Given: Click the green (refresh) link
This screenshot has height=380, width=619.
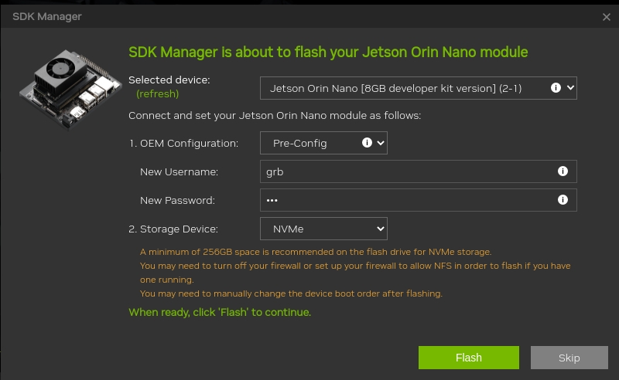Looking at the screenshot, I should point(158,93).
